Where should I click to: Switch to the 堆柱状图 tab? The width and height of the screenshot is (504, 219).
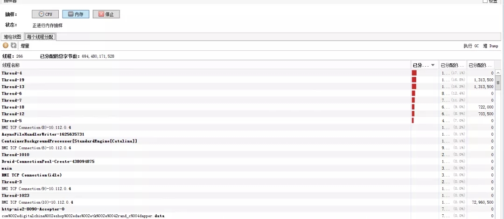(13, 37)
